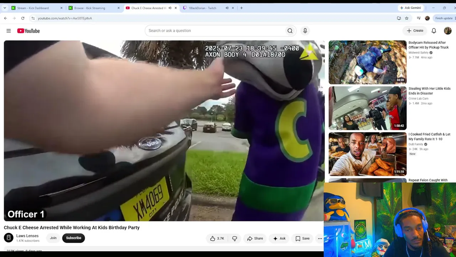
Task: Click the video player to pause
Action: click(164, 131)
